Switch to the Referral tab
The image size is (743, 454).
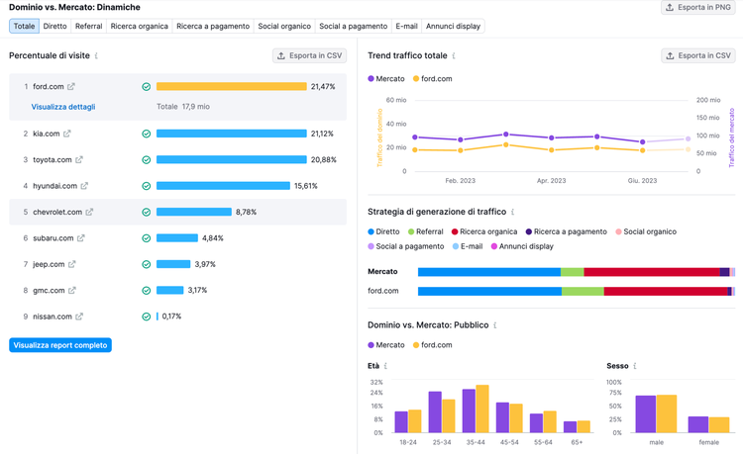[x=88, y=26]
